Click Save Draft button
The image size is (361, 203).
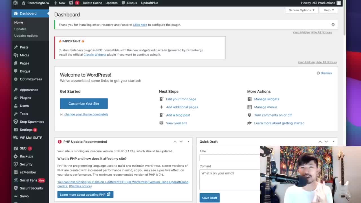coord(210,198)
